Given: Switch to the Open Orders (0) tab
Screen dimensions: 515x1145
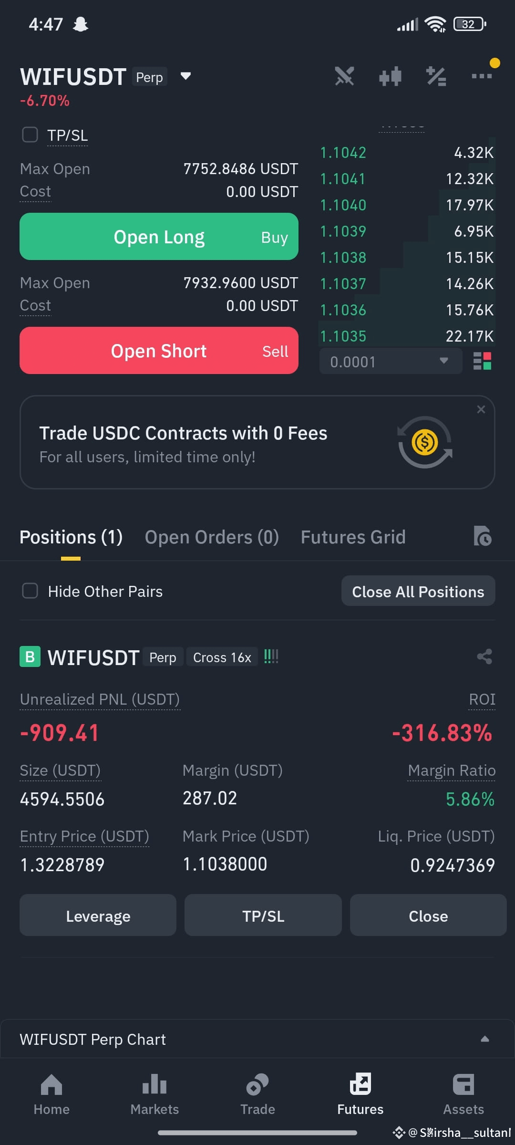Looking at the screenshot, I should click(212, 537).
